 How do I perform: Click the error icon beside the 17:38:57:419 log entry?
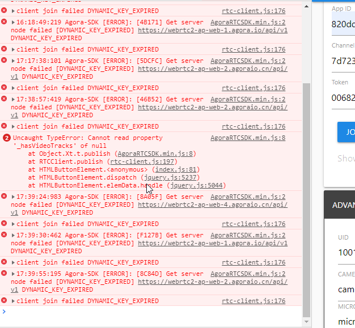coord(4,99)
